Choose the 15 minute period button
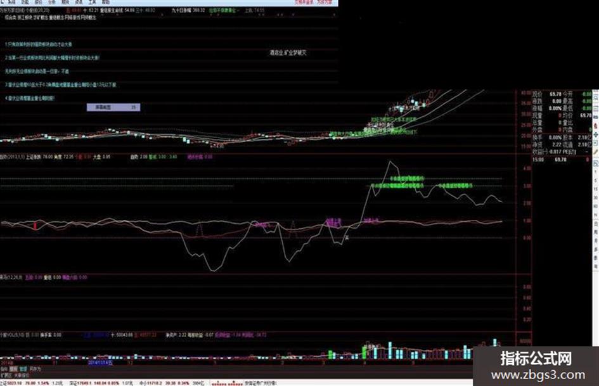599x386 pixels. 596,189
